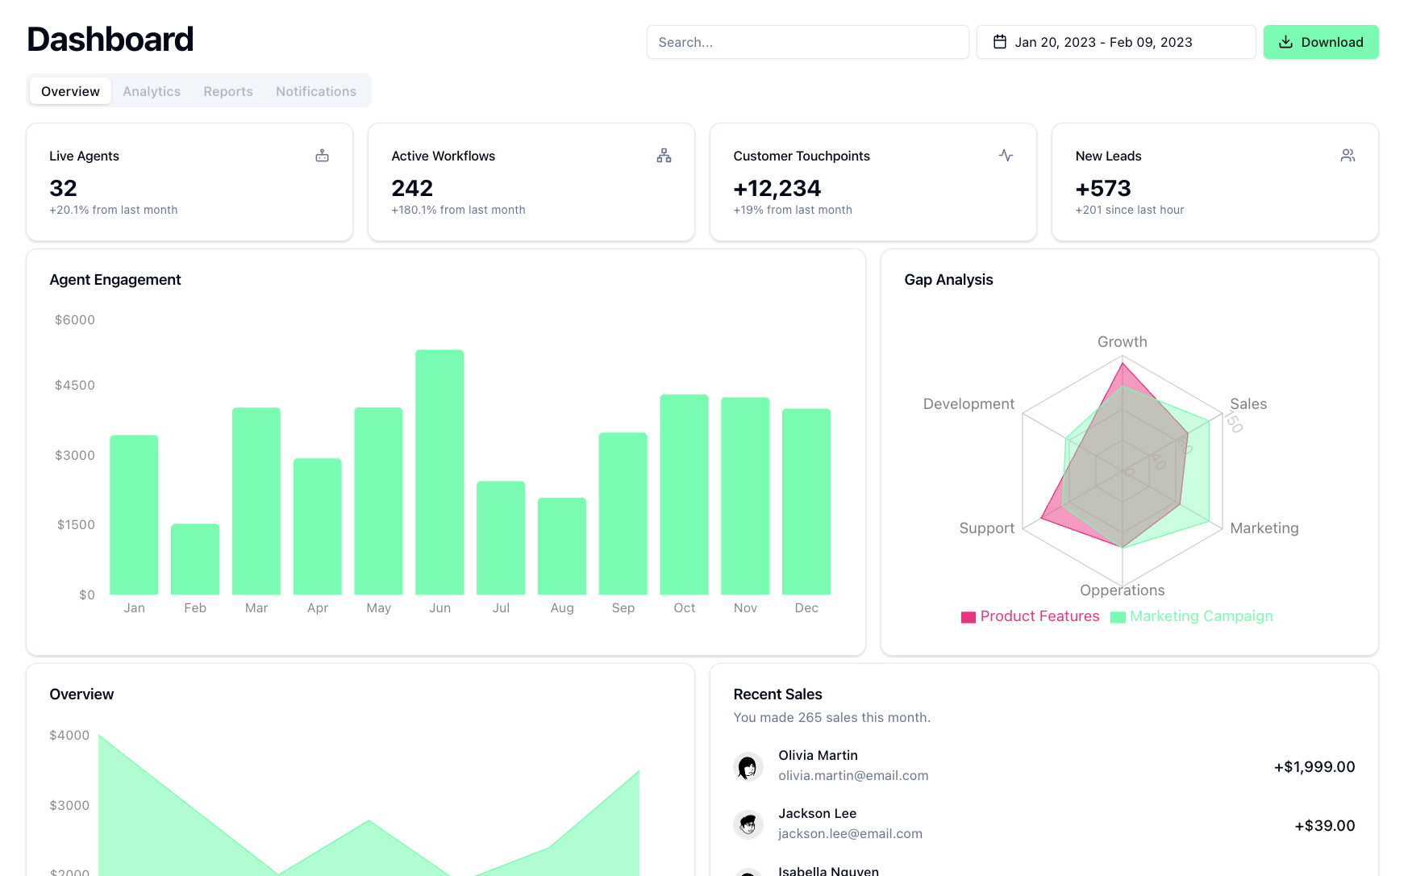Click the Active Workflows value 242
Screen dimensions: 1408x876
pyautogui.click(x=412, y=188)
